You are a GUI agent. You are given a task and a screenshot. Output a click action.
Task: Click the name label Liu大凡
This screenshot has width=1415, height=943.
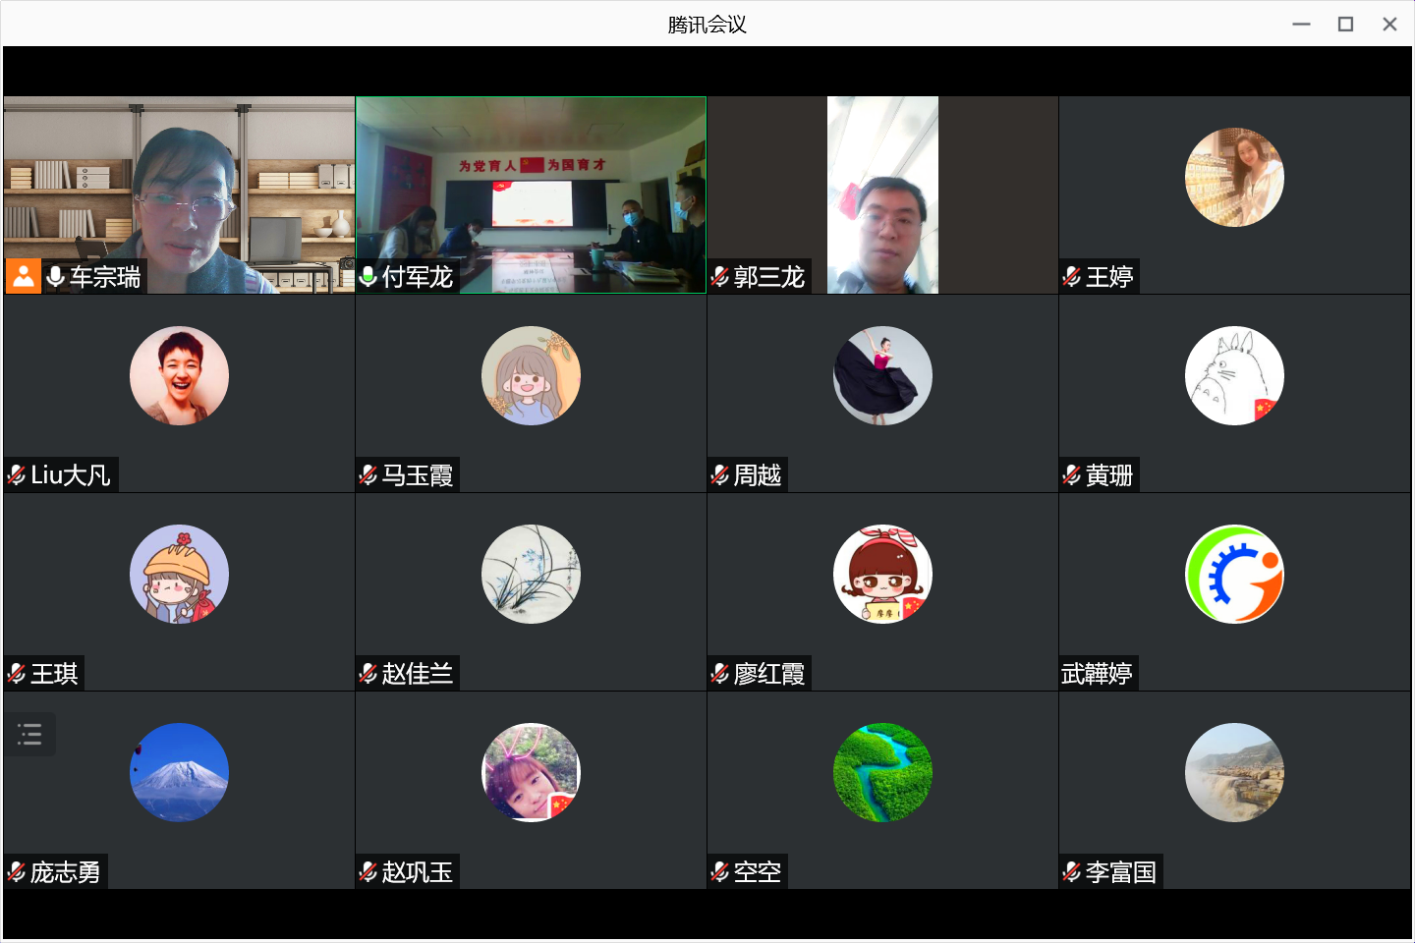tap(71, 475)
